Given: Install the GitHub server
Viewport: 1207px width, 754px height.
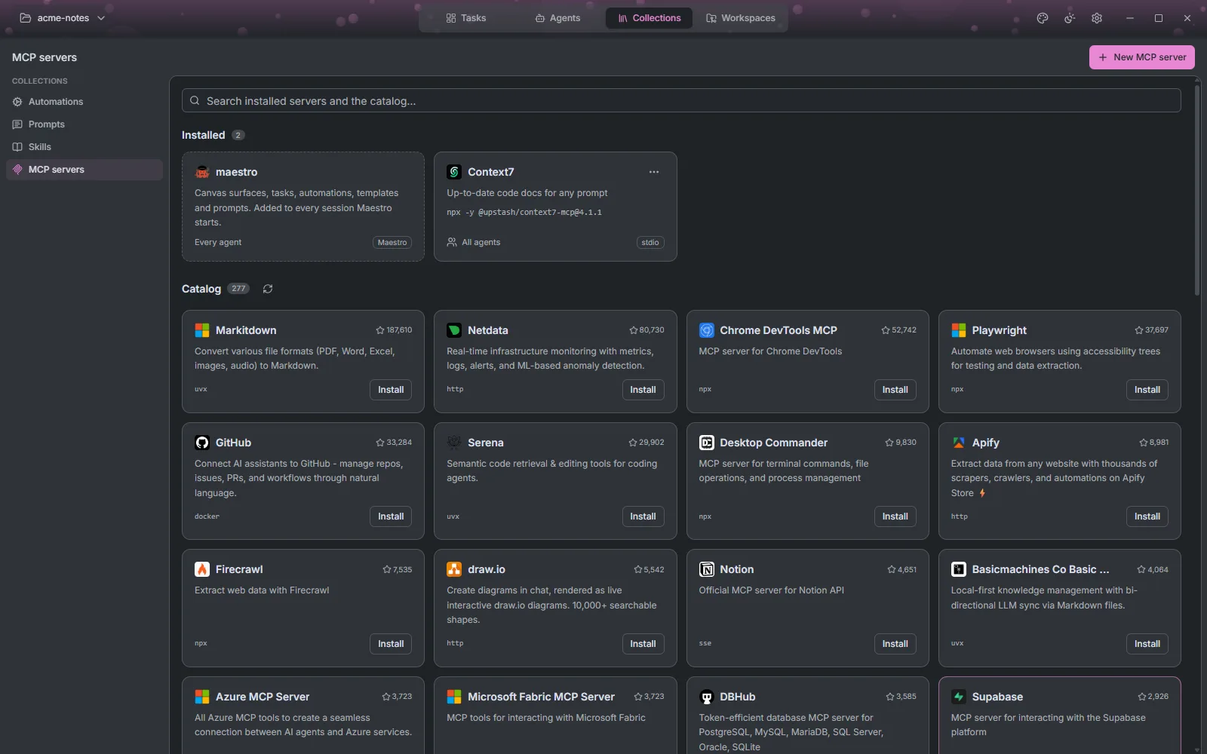Looking at the screenshot, I should point(391,516).
